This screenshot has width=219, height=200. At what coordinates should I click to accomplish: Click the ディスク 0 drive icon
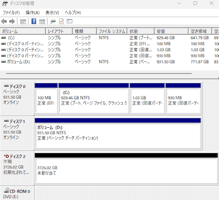7,86
